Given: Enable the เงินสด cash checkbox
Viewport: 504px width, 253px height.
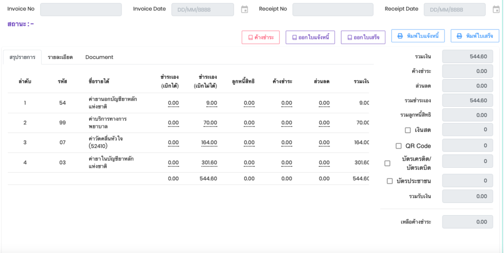Looking at the screenshot, I should [408, 130].
